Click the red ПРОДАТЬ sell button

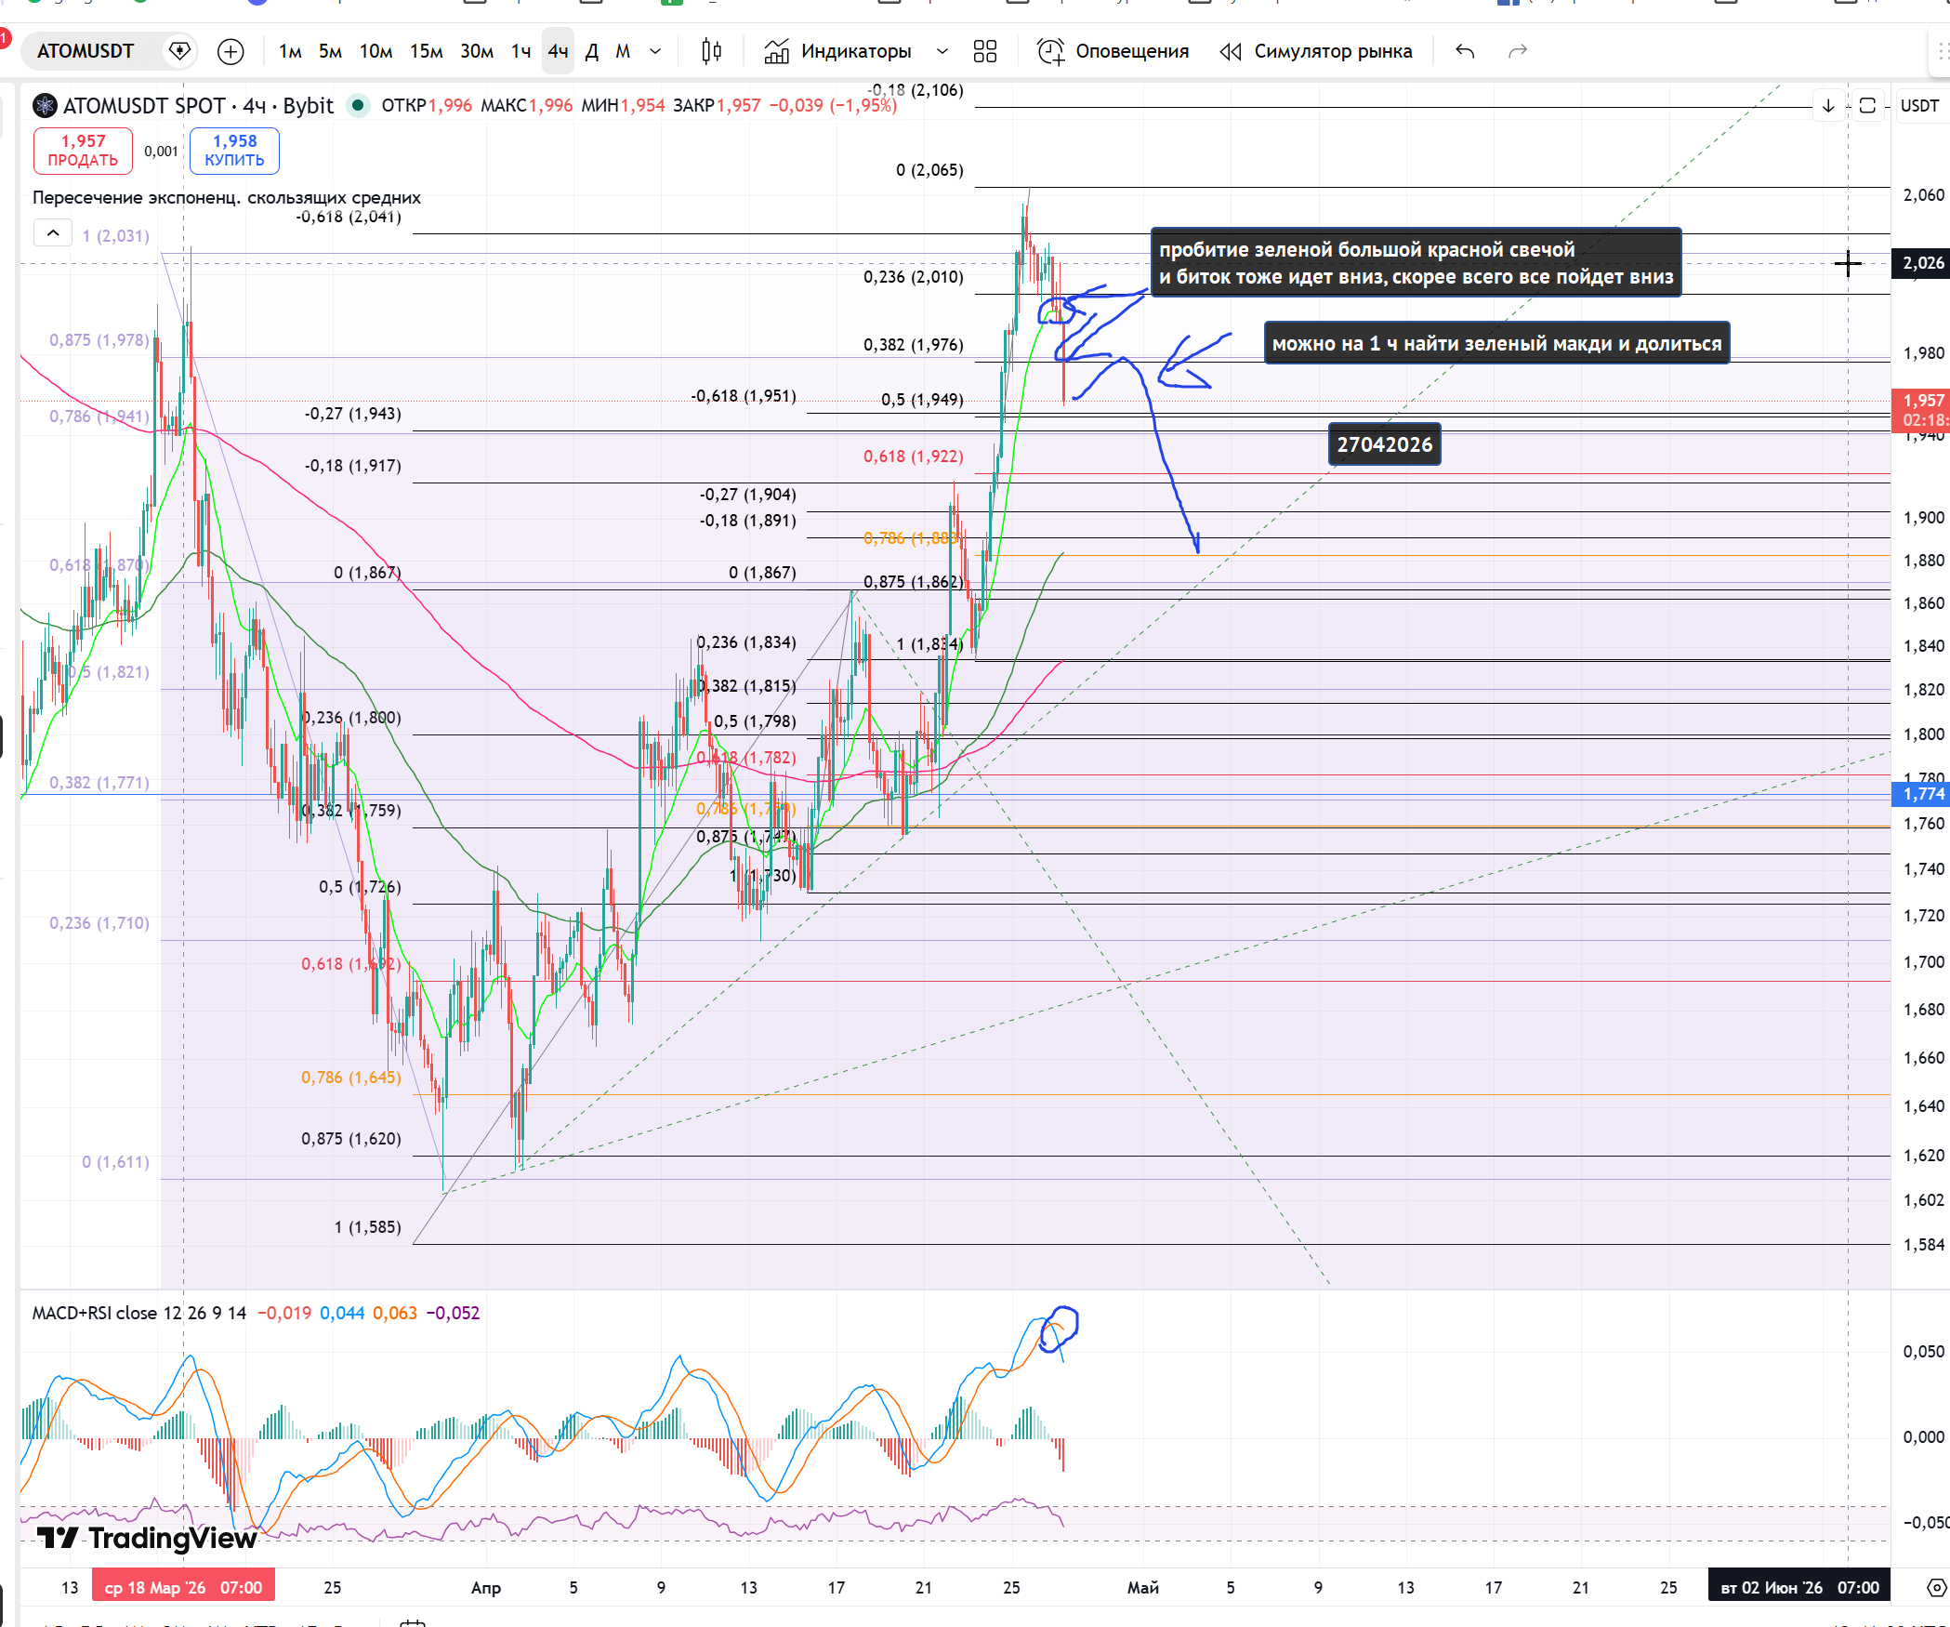(83, 151)
